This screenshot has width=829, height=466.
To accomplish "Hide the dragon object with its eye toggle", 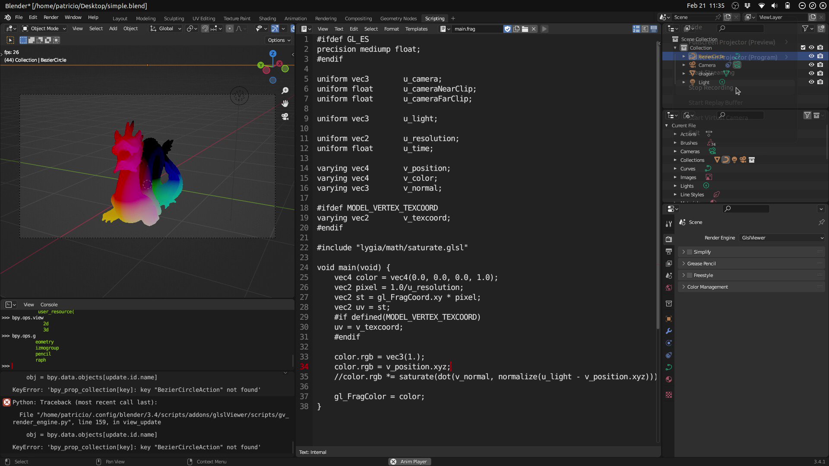I will [x=811, y=73].
